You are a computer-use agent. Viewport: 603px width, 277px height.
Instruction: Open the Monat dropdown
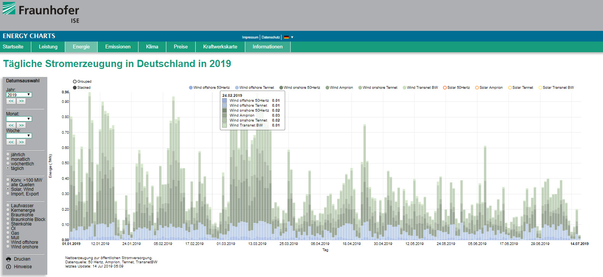tap(19, 119)
